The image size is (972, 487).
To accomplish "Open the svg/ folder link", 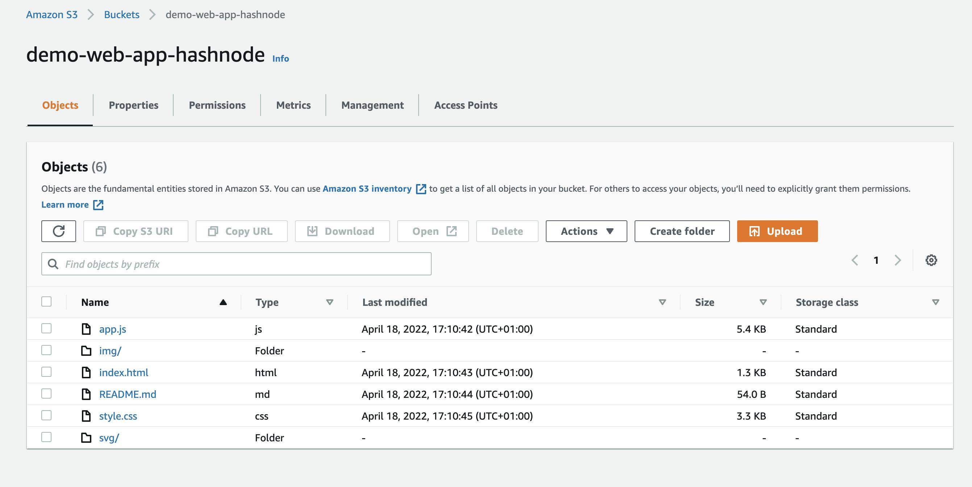I will [109, 438].
